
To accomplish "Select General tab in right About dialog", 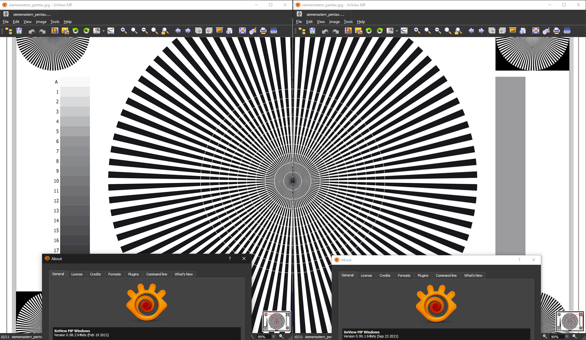I will [348, 275].
